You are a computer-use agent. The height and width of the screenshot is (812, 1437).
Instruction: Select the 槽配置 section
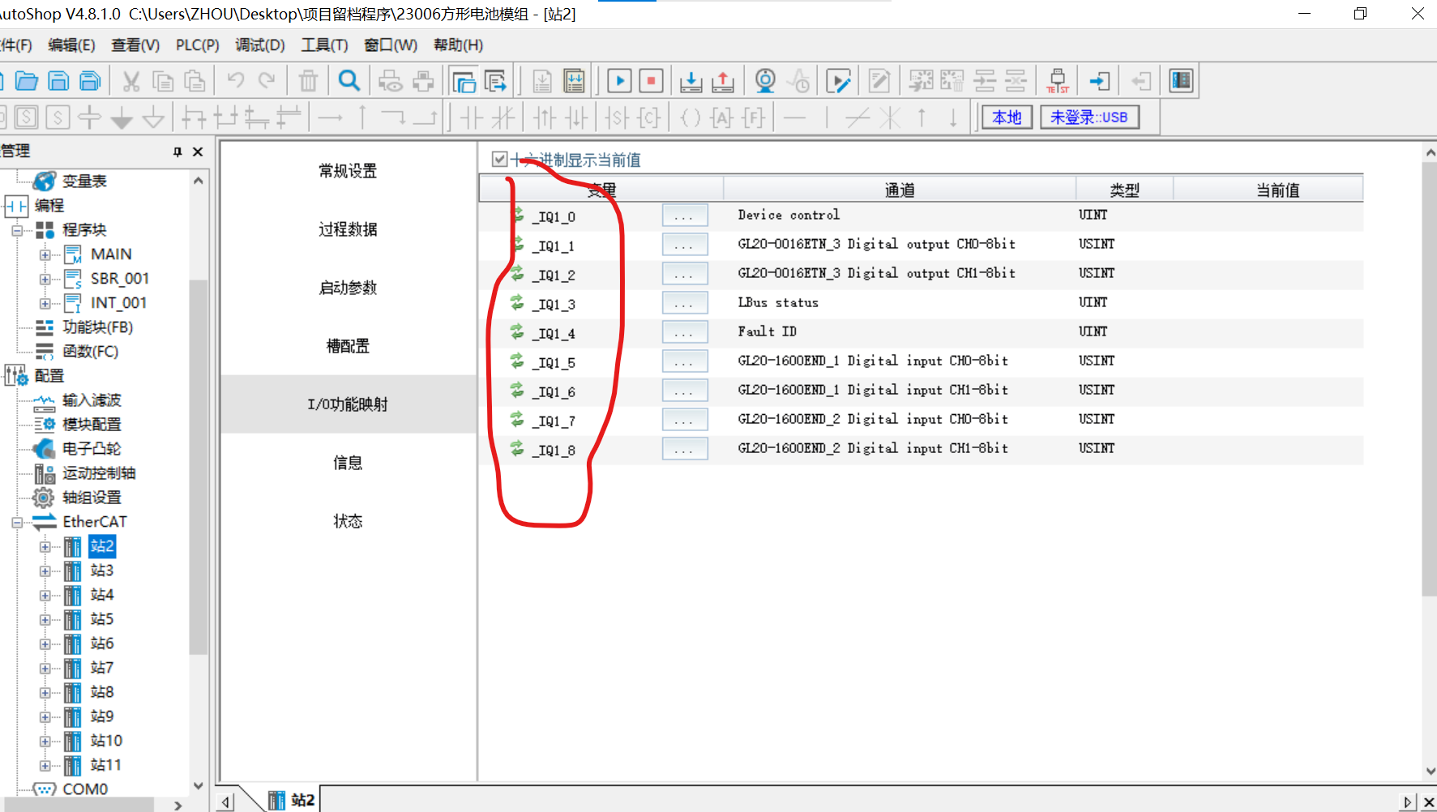(348, 346)
